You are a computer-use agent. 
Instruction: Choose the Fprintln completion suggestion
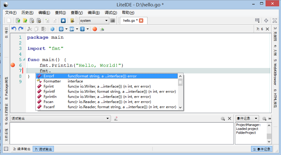click(x=107, y=97)
